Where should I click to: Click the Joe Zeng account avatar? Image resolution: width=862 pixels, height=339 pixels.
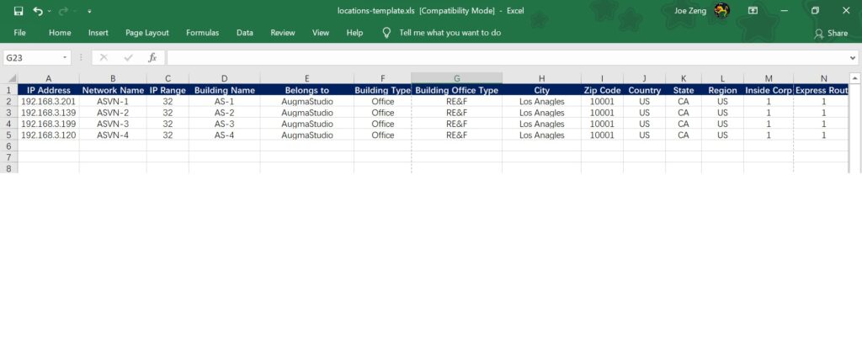point(721,10)
